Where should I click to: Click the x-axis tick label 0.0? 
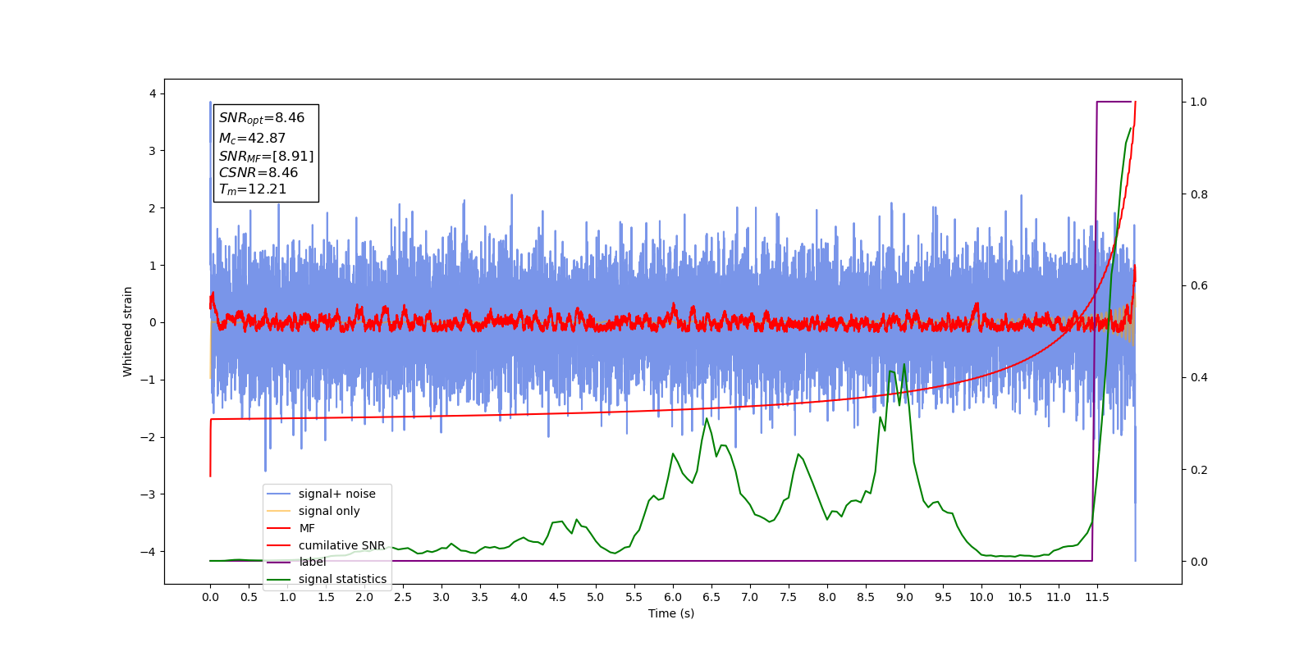[210, 597]
